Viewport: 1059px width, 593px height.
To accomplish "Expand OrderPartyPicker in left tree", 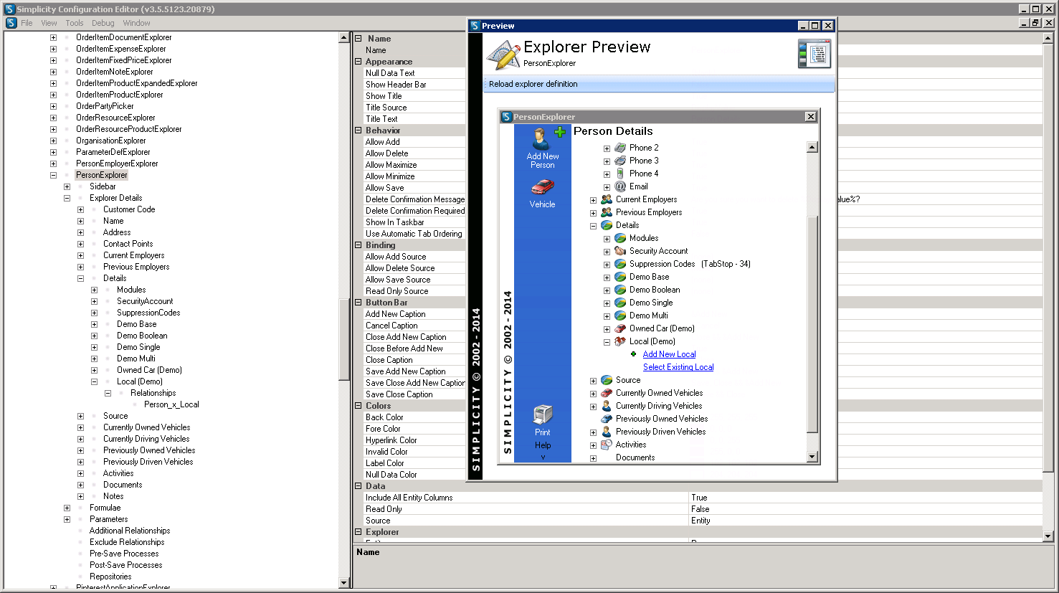I will (53, 106).
